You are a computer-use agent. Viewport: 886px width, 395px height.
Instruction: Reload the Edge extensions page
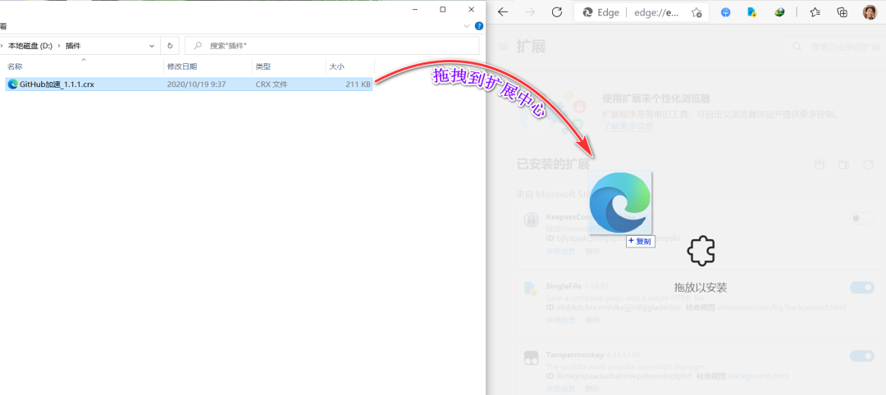[x=556, y=12]
